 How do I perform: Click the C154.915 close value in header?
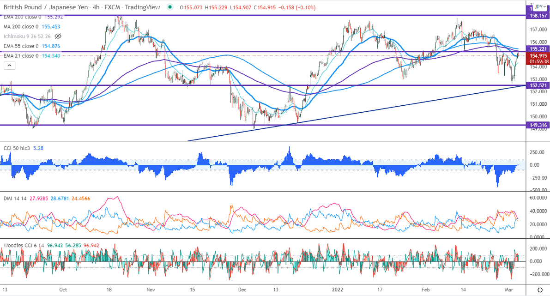[265, 7]
